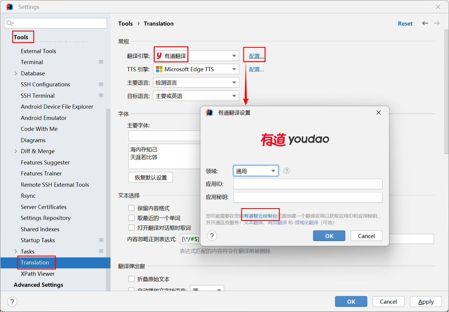
Task: Click the project-level icon beside Terminal
Action: tap(101, 62)
